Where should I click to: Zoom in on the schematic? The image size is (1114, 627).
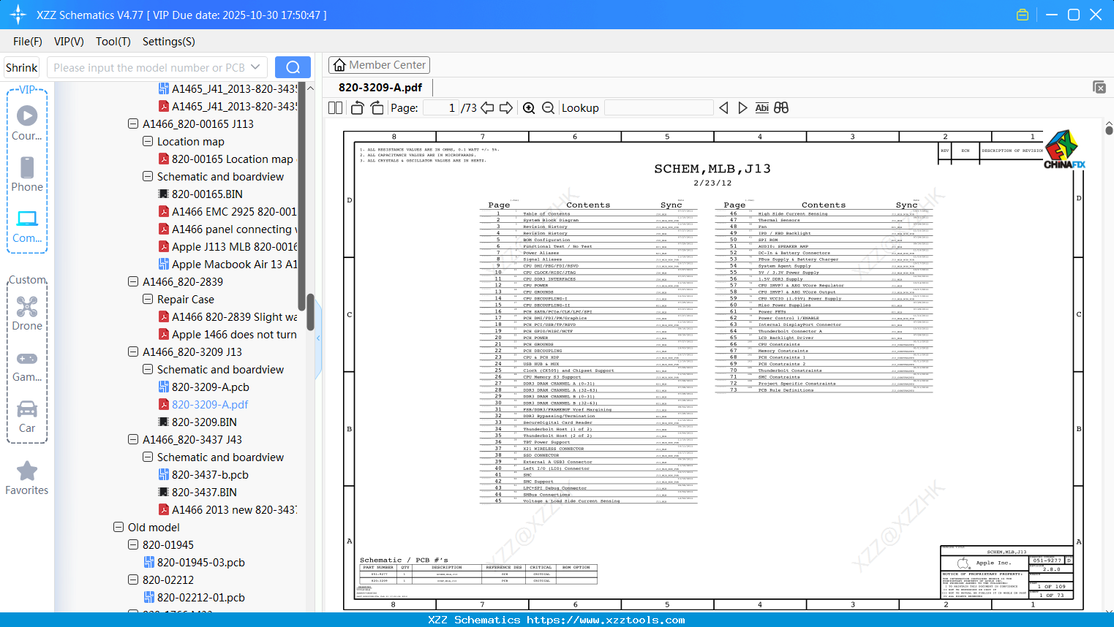[529, 107]
